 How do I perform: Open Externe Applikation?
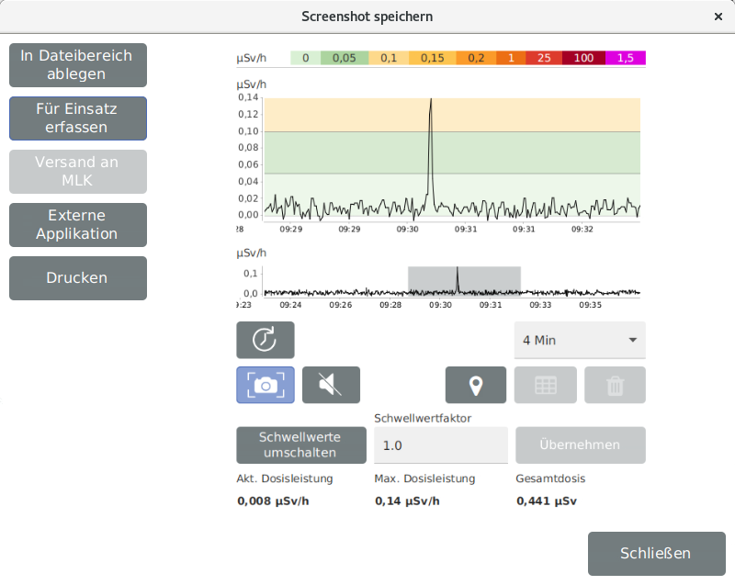tap(78, 225)
